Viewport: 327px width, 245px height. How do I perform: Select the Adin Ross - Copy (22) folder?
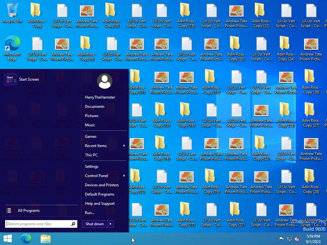click(261, 15)
